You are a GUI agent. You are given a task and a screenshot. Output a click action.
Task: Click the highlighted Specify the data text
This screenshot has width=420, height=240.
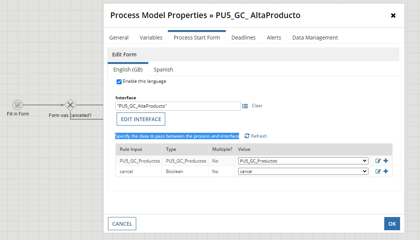pyautogui.click(x=177, y=136)
